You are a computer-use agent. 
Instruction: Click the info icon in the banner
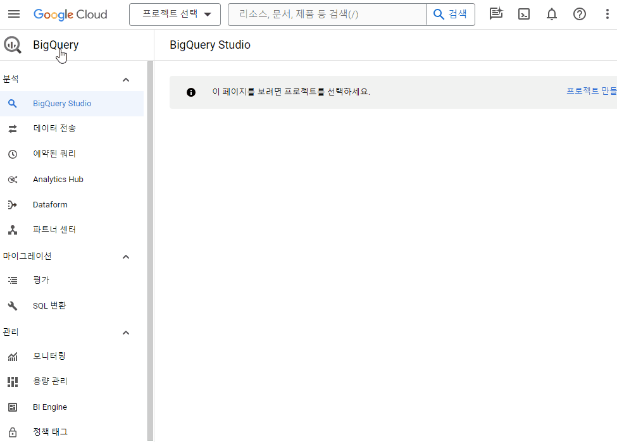[191, 92]
